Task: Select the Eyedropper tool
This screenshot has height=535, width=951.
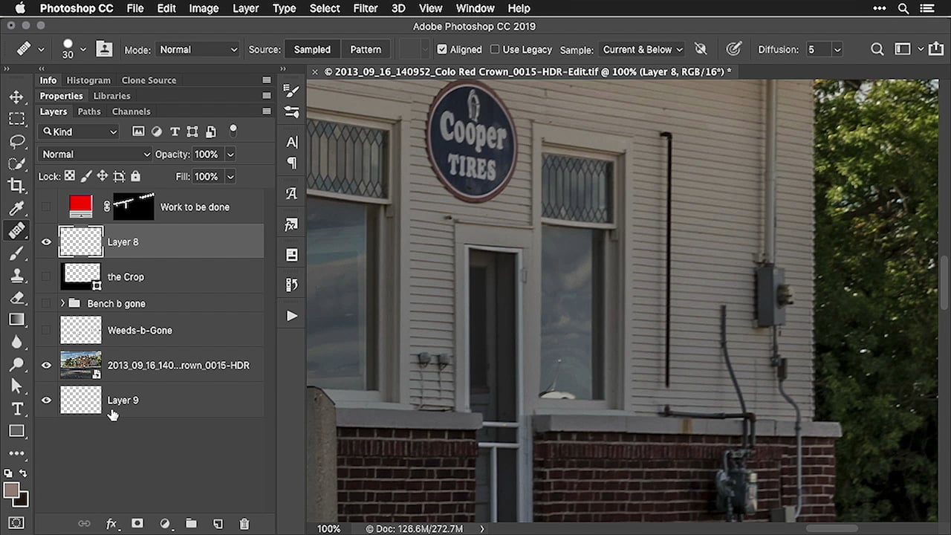Action: tap(16, 208)
